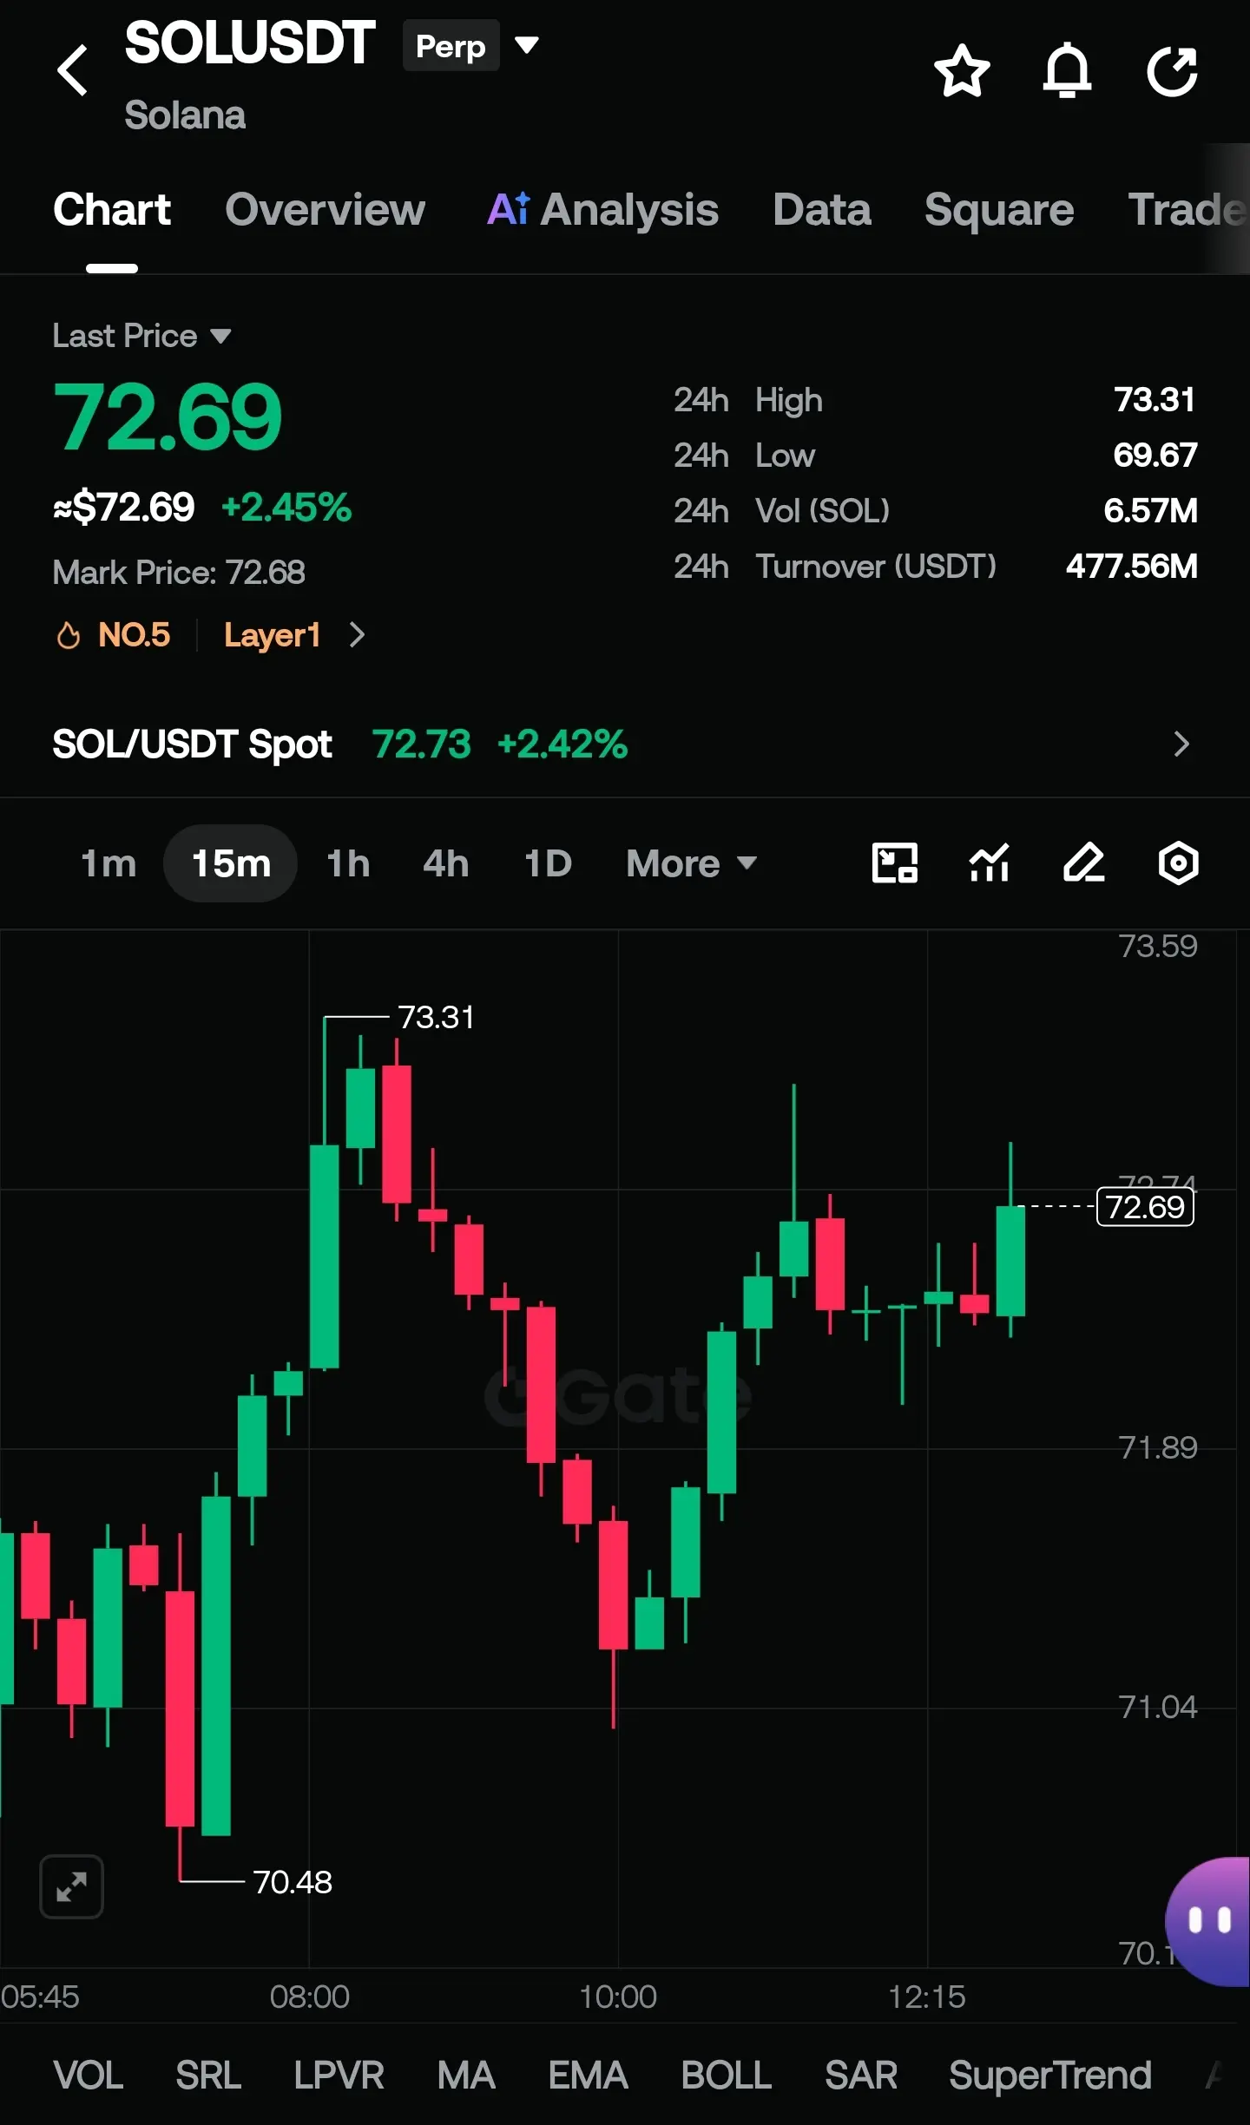Tap the ≈$72.69 USD equivalent

tap(124, 508)
